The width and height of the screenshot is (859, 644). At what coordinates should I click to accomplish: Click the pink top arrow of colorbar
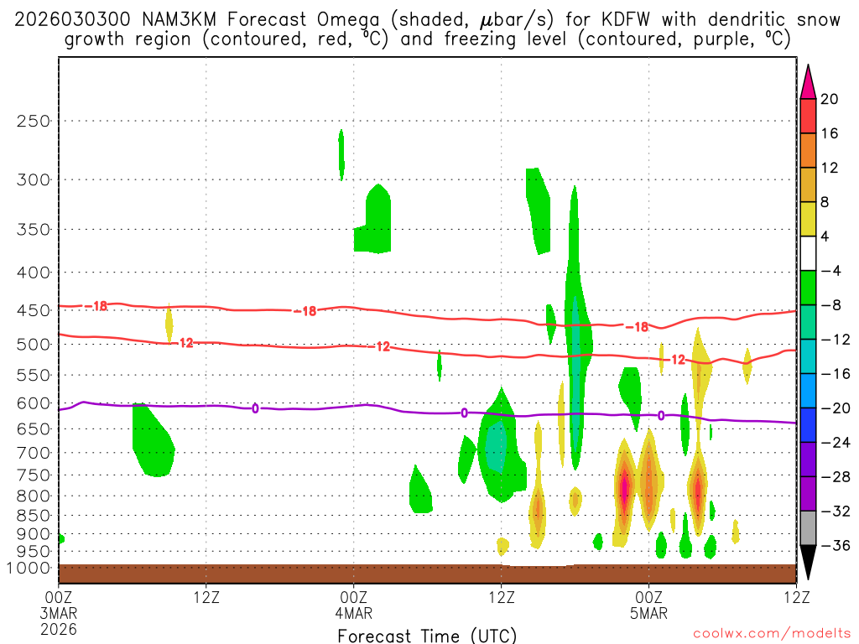[x=808, y=81]
